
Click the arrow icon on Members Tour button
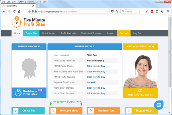[x=91, y=111]
